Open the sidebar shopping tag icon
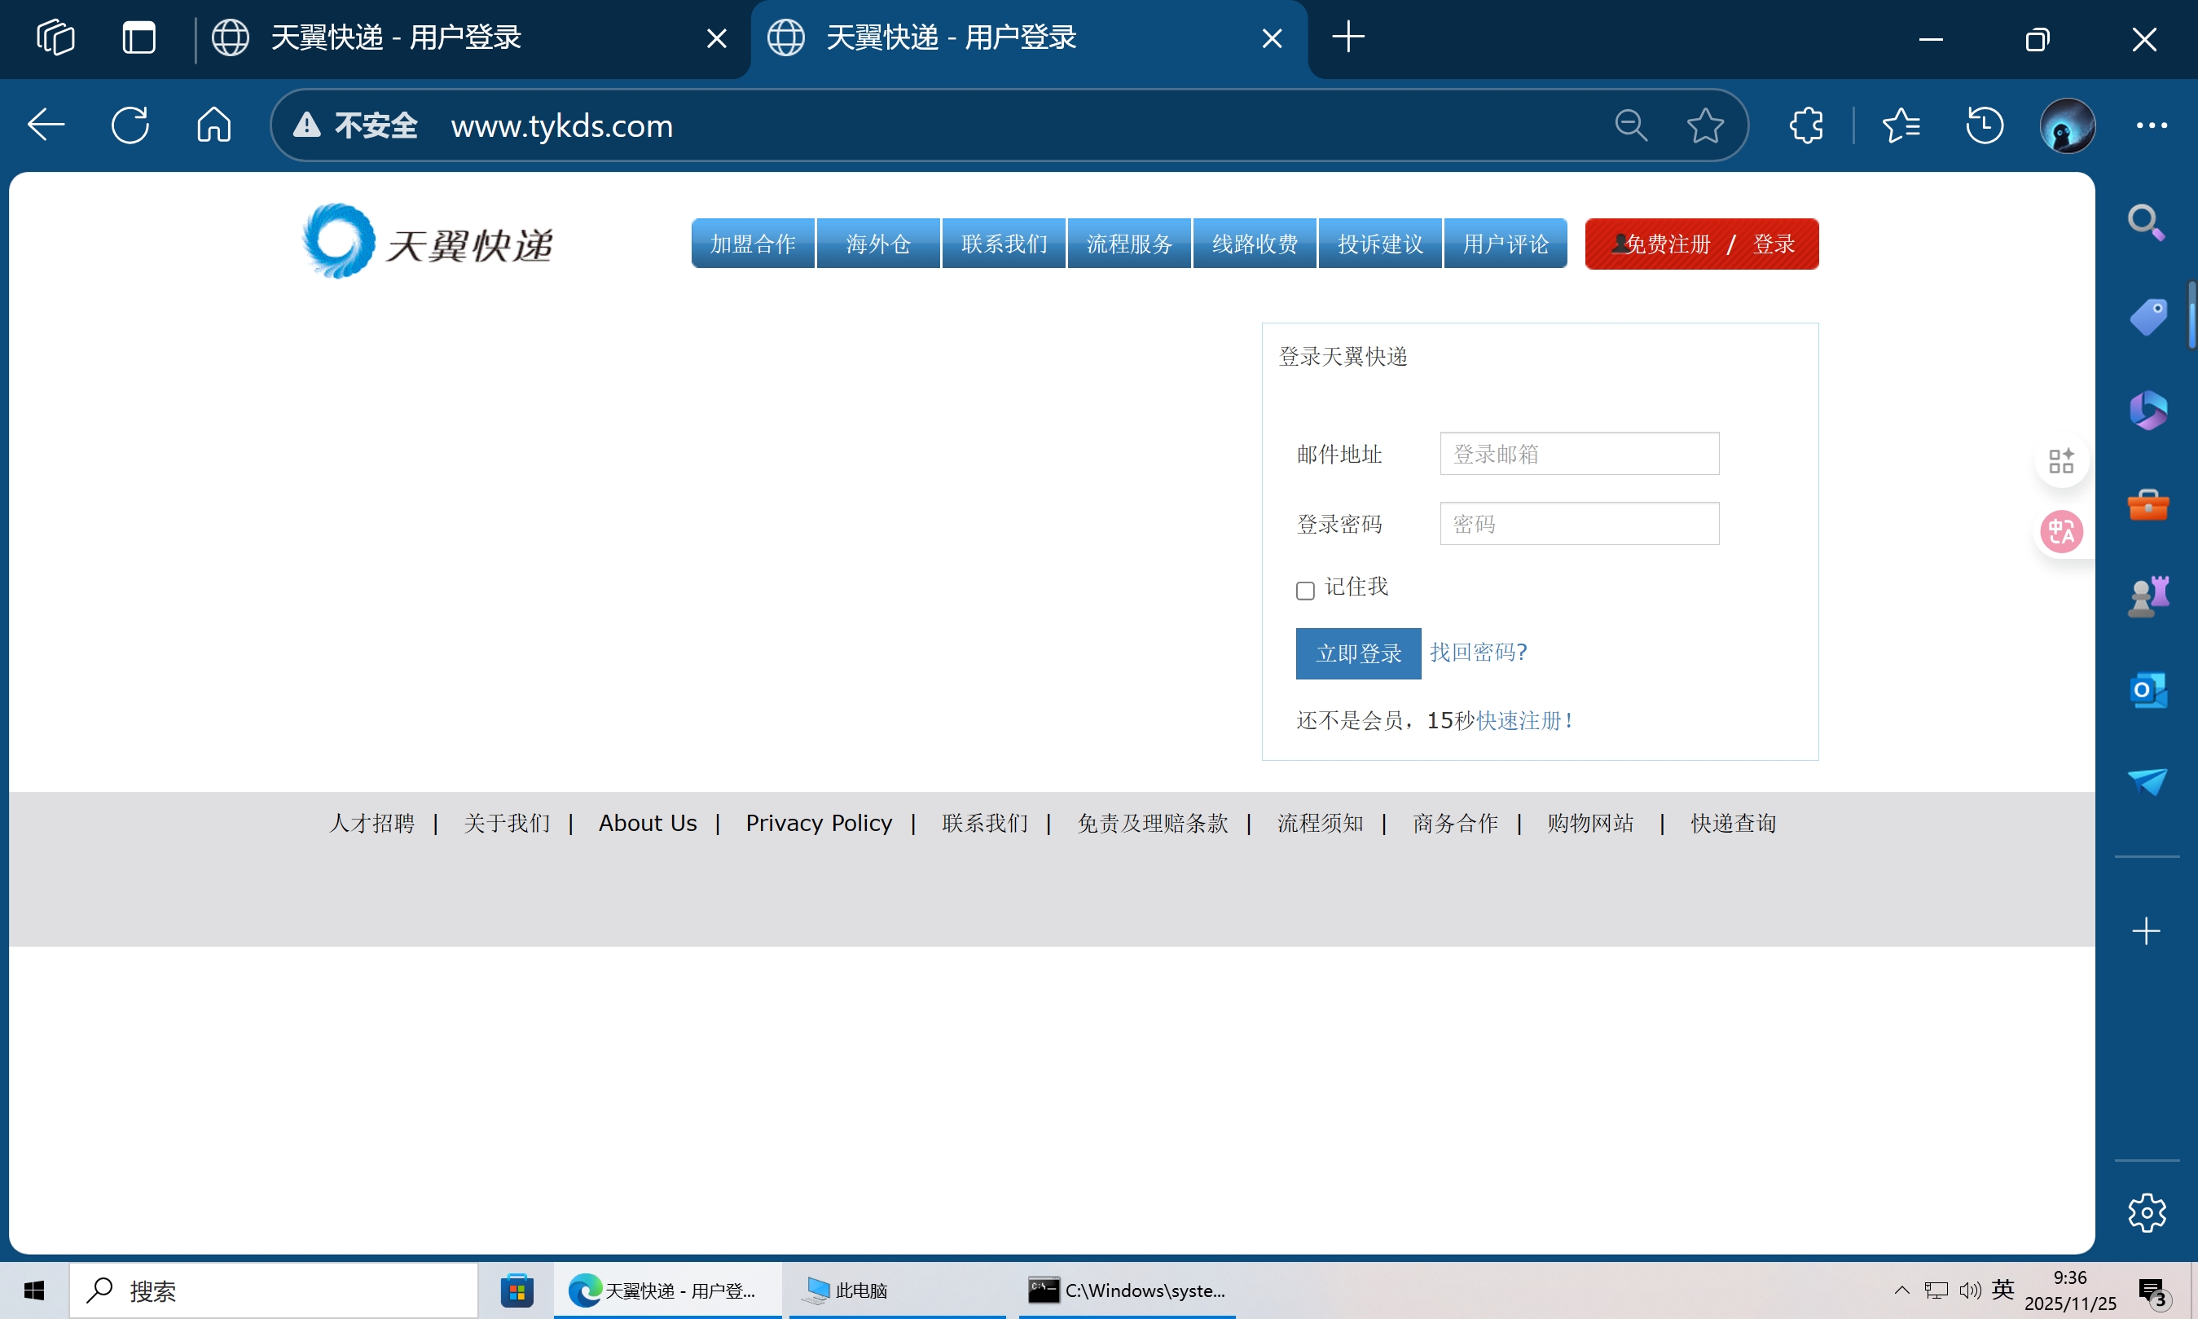 (x=2147, y=317)
